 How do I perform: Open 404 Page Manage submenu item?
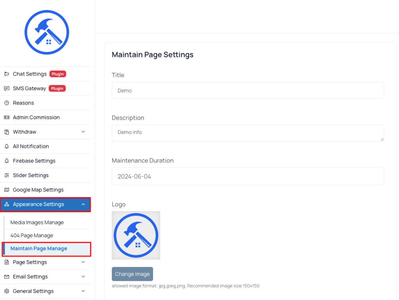coord(32,235)
